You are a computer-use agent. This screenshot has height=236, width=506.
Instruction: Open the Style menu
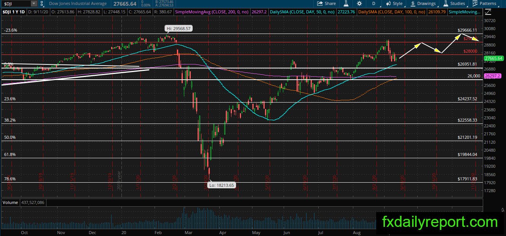pyautogui.click(x=394, y=3)
